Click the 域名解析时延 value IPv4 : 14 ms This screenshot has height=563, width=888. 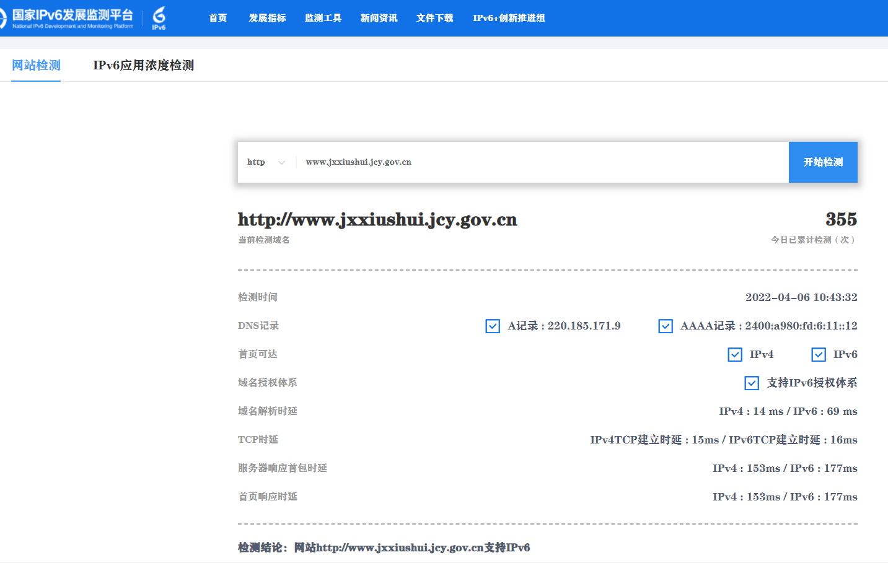click(x=751, y=411)
